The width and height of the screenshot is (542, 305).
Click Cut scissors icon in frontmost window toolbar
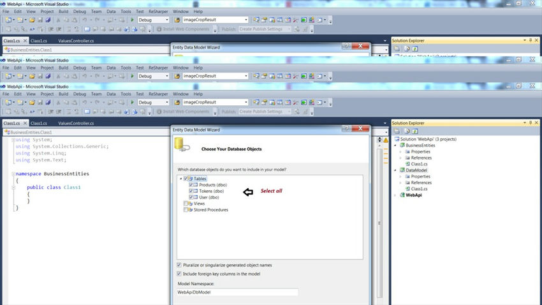pos(59,102)
